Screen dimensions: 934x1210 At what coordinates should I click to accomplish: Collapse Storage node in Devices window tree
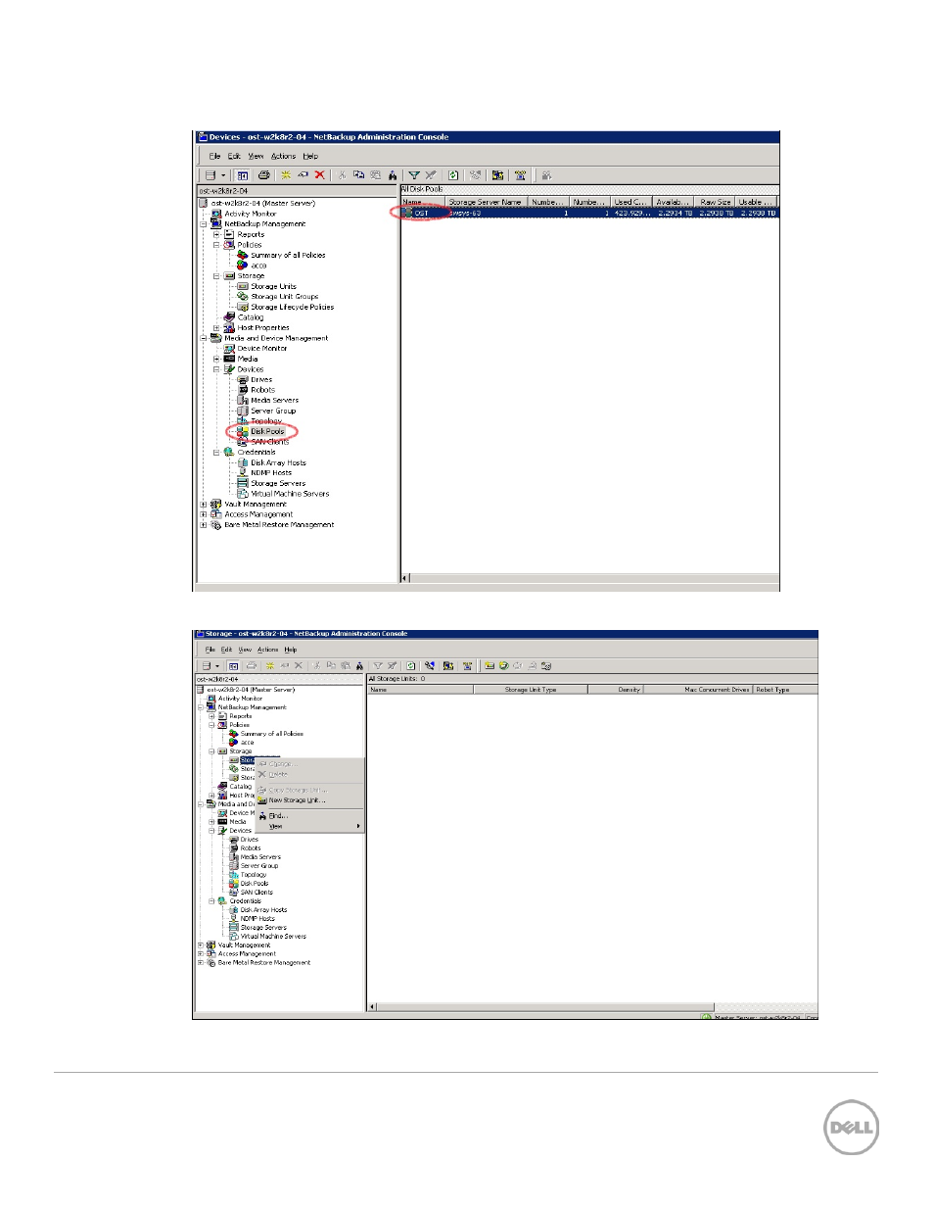pos(216,276)
